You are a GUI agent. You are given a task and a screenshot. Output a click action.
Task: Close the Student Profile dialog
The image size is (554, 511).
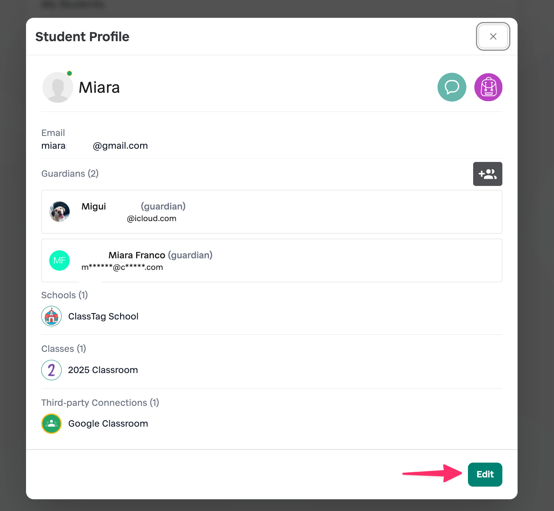493,36
